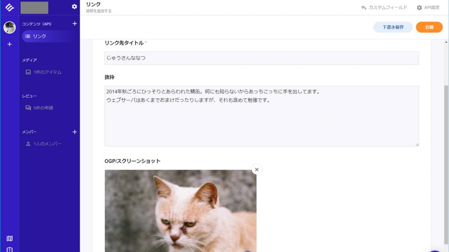
Task: Click the orange 公開 button
Action: (x=429, y=27)
